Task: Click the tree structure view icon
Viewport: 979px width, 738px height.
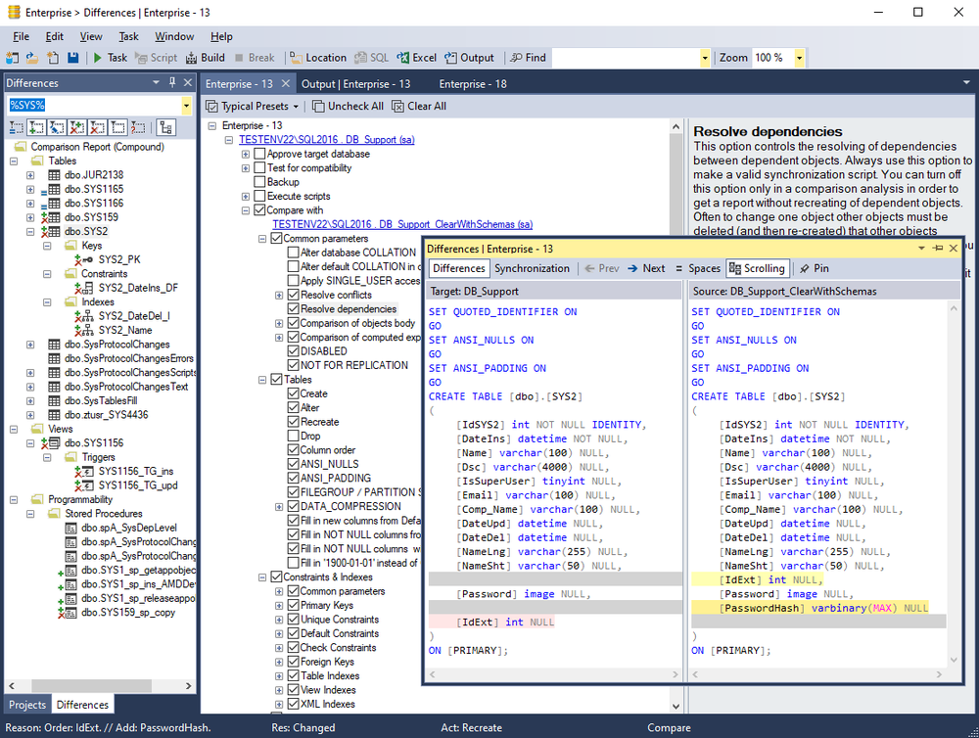Action: [166, 128]
